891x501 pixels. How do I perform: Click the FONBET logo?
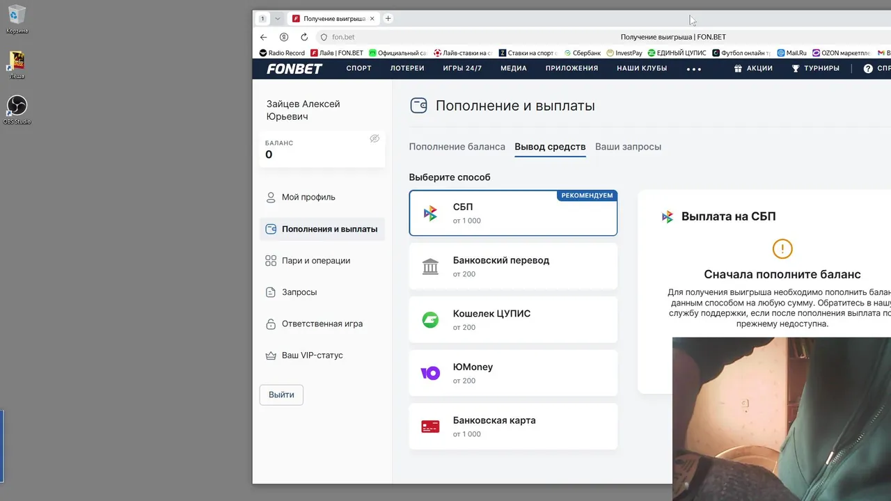294,68
